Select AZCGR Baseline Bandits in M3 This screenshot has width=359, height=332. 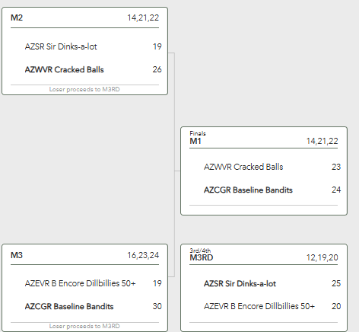click(x=69, y=306)
